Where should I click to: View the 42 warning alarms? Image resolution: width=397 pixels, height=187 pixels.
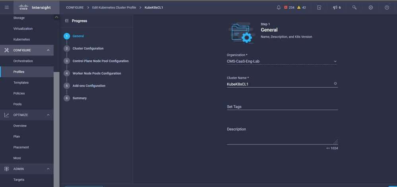click(302, 7)
